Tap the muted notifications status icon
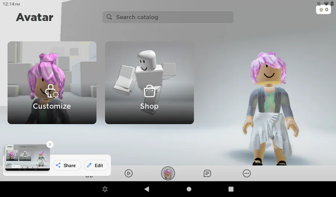This screenshot has width=336, height=197. [x=319, y=4]
